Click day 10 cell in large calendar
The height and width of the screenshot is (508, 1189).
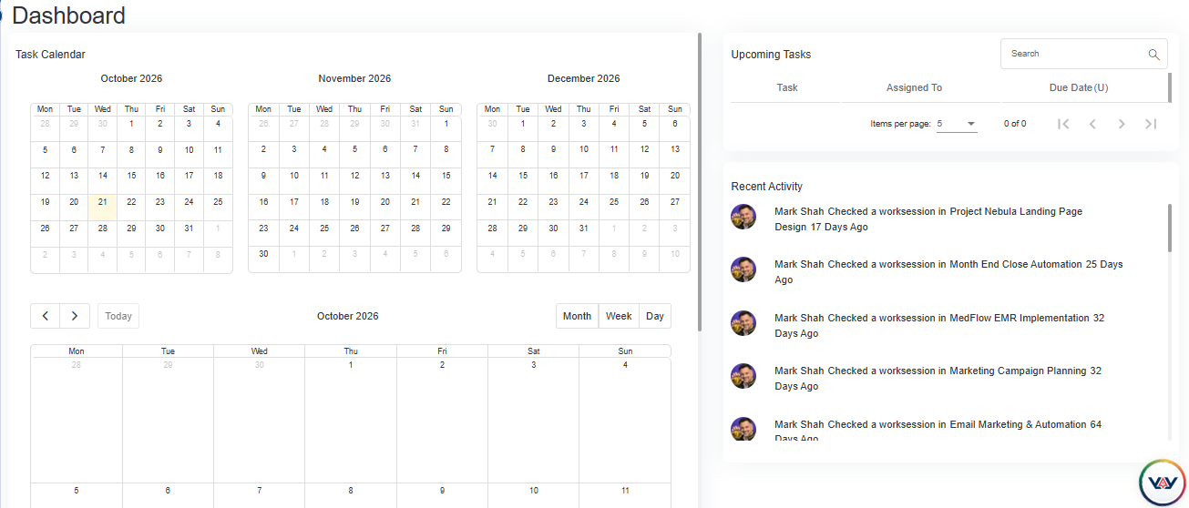pyautogui.click(x=533, y=495)
